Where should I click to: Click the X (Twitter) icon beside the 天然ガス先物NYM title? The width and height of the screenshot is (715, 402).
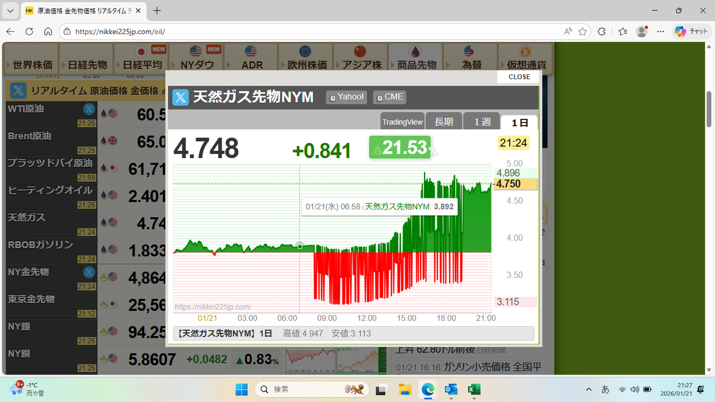click(180, 98)
